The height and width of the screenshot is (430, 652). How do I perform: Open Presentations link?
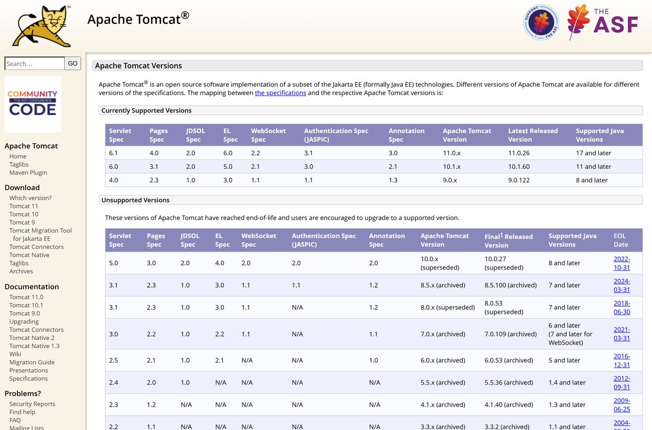tap(29, 370)
